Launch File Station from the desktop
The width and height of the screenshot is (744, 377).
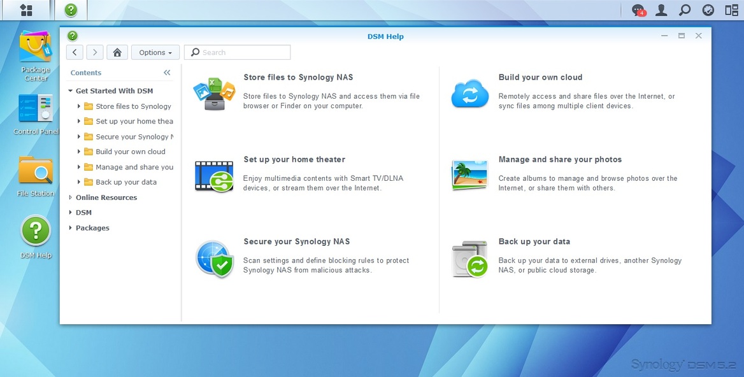click(x=36, y=176)
